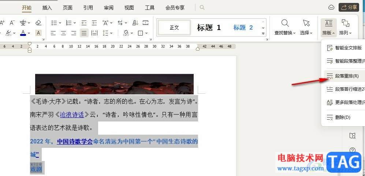365x176 pixels.
Task: Switch to the 插入 tab
Action: (47, 8)
